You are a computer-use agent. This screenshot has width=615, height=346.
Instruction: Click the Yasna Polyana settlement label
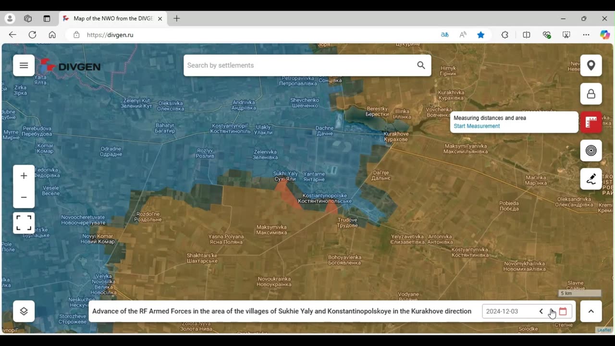226,239
